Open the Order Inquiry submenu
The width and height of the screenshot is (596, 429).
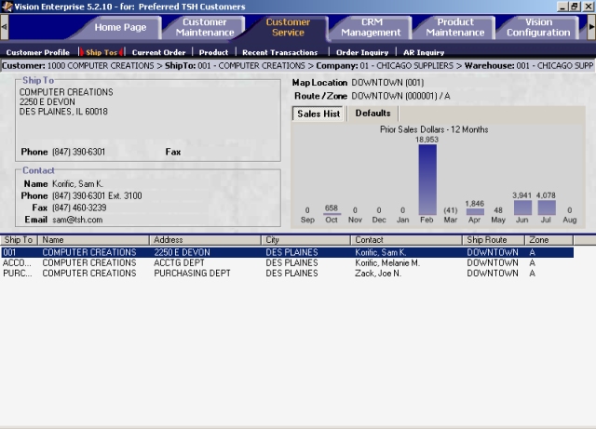click(x=362, y=52)
